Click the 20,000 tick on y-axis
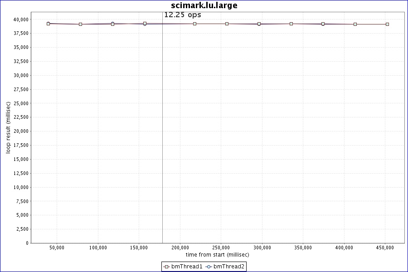 tap(21, 131)
